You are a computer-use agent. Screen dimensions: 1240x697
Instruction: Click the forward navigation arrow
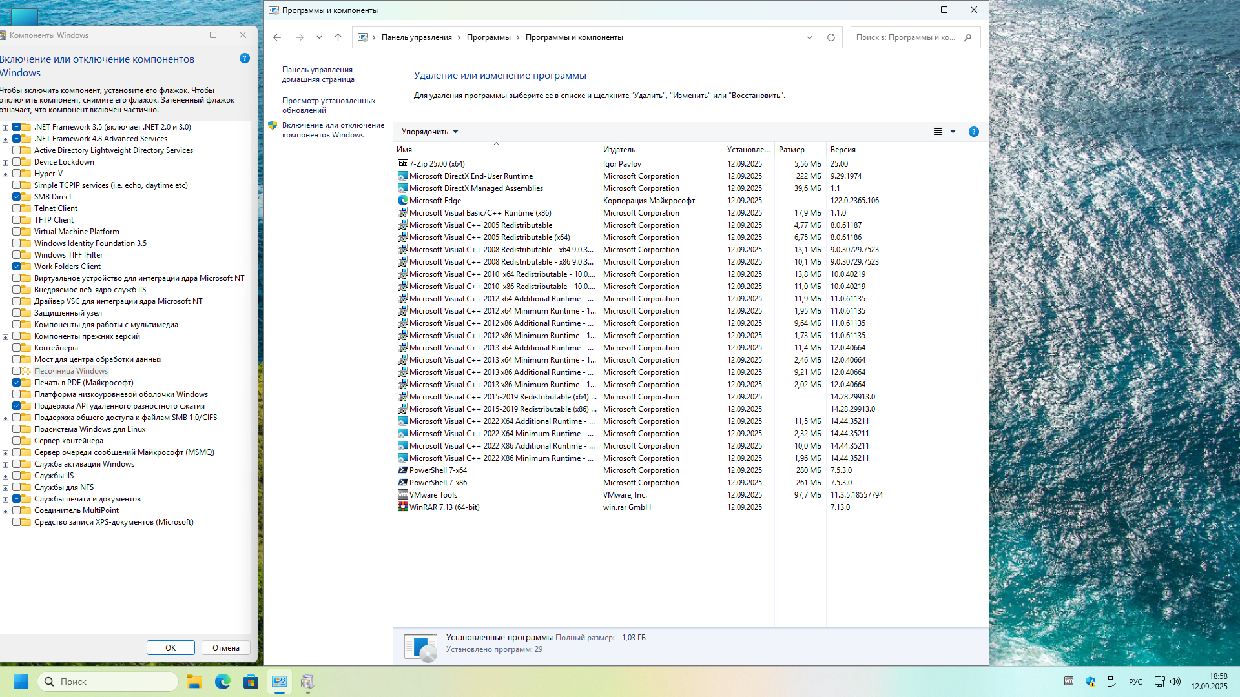pos(300,37)
